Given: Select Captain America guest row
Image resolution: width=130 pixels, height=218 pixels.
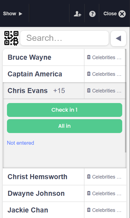Looking at the screenshot, I should pos(43,74).
